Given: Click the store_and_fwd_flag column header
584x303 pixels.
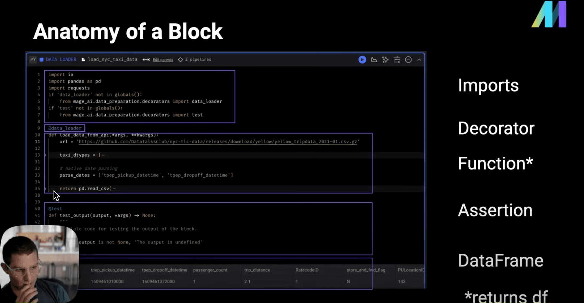Looking at the screenshot, I should coord(366,270).
